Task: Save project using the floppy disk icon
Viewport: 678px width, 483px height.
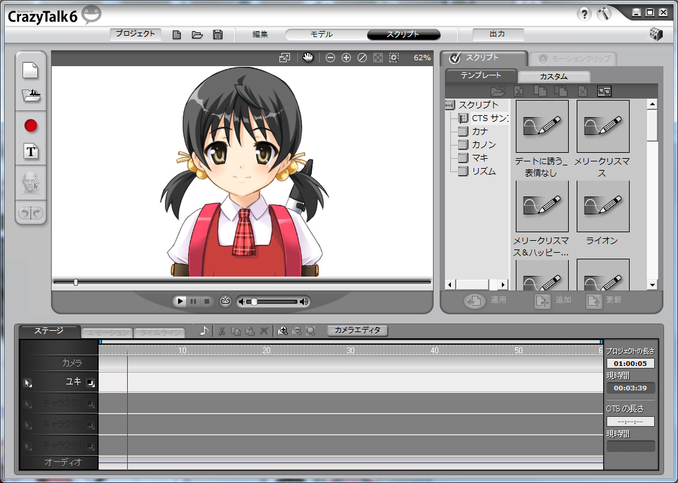Action: (x=218, y=34)
